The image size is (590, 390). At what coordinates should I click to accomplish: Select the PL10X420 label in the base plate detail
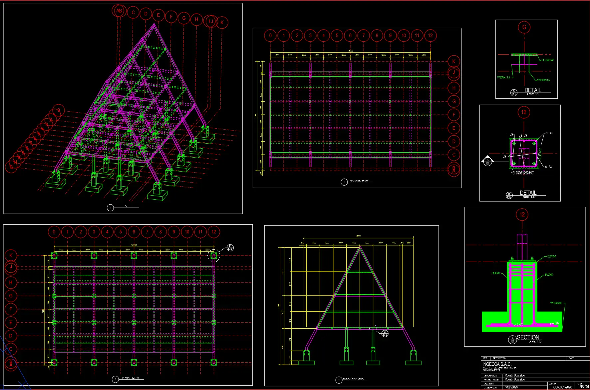coord(540,154)
